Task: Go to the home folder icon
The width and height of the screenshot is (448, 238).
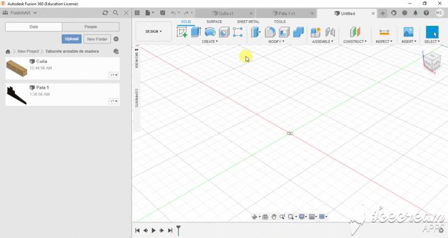Action: coord(8,52)
